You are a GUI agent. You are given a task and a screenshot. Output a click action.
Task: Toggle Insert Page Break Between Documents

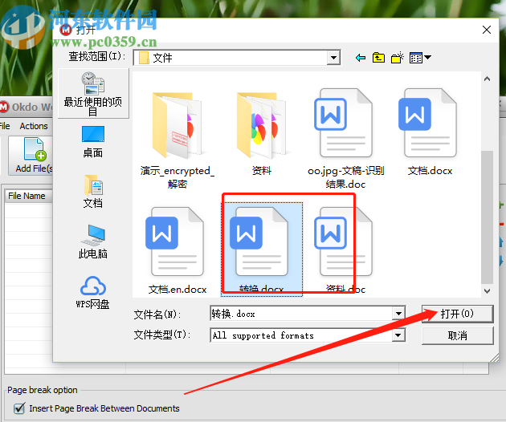[x=19, y=408]
